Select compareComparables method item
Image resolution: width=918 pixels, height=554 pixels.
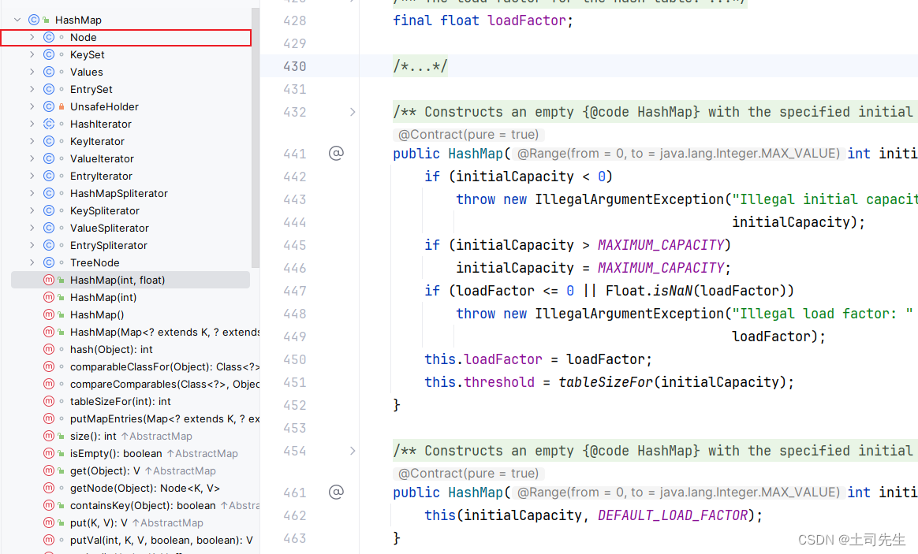tap(165, 385)
